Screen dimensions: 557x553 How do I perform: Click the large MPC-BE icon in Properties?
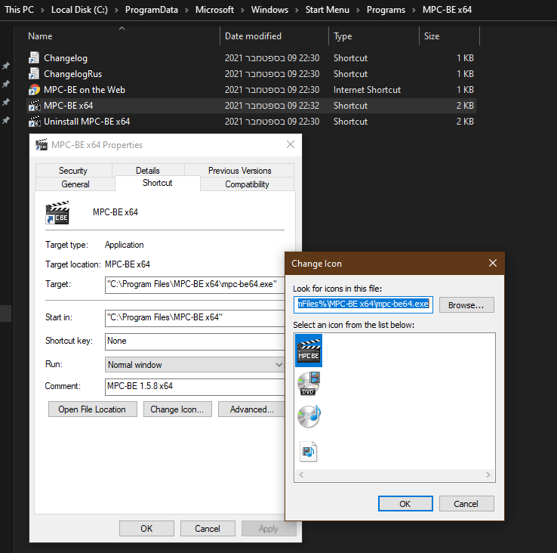click(57, 212)
